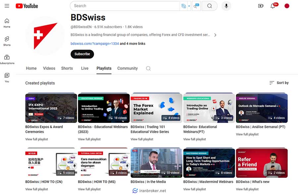The width and height of the screenshot is (298, 195).
Task: View full playlist for Educational Webinars(PT)
Action: 194,139
